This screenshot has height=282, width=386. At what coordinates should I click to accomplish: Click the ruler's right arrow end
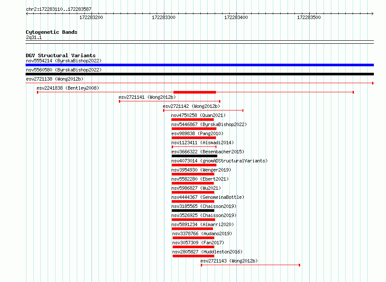click(x=373, y=13)
